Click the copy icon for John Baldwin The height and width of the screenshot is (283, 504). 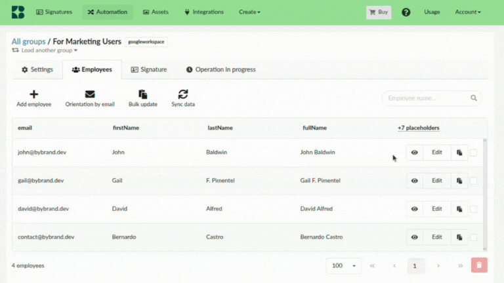(459, 153)
